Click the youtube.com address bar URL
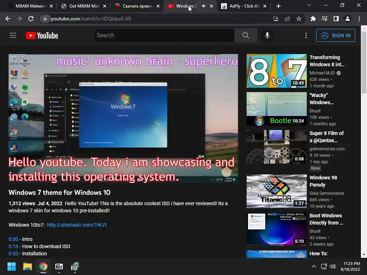 (x=91, y=19)
